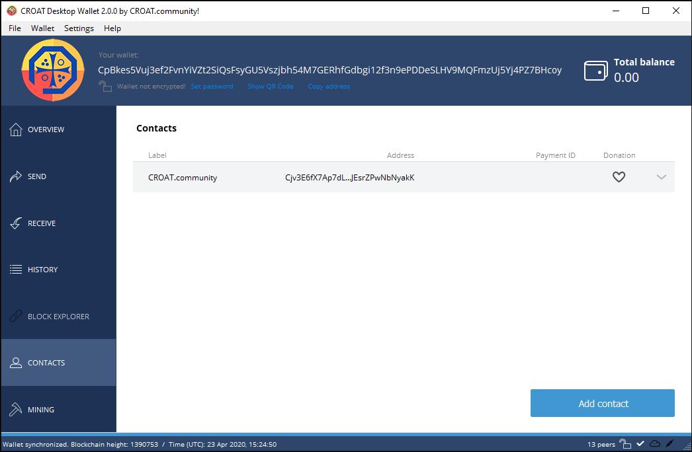Click the app icon in title bar
This screenshot has width=692, height=452.
(12, 11)
